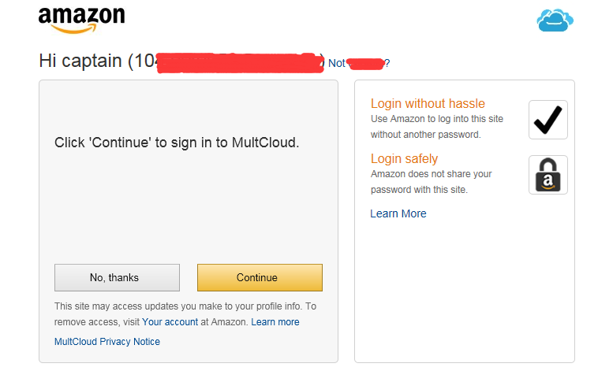Click the Amazon padlock icon
This screenshot has height=382, width=598.
pyautogui.click(x=548, y=175)
